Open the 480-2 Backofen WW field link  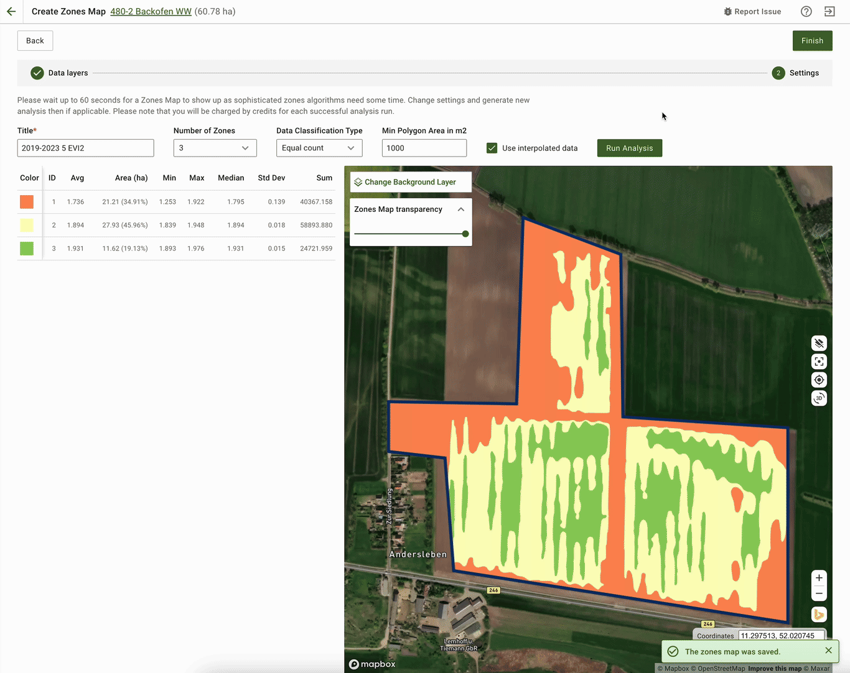151,11
